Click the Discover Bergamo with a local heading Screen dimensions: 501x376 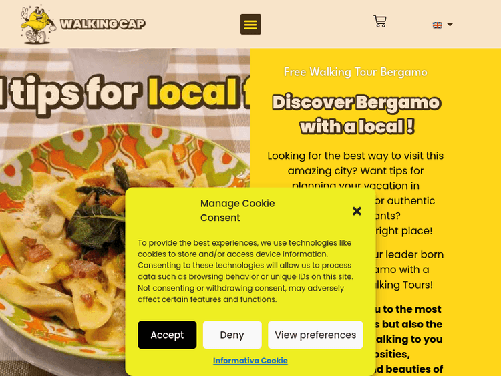point(356,114)
